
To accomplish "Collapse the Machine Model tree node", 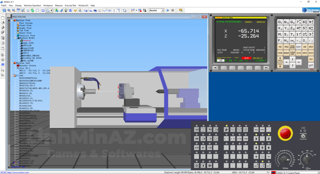I will point(15,38).
